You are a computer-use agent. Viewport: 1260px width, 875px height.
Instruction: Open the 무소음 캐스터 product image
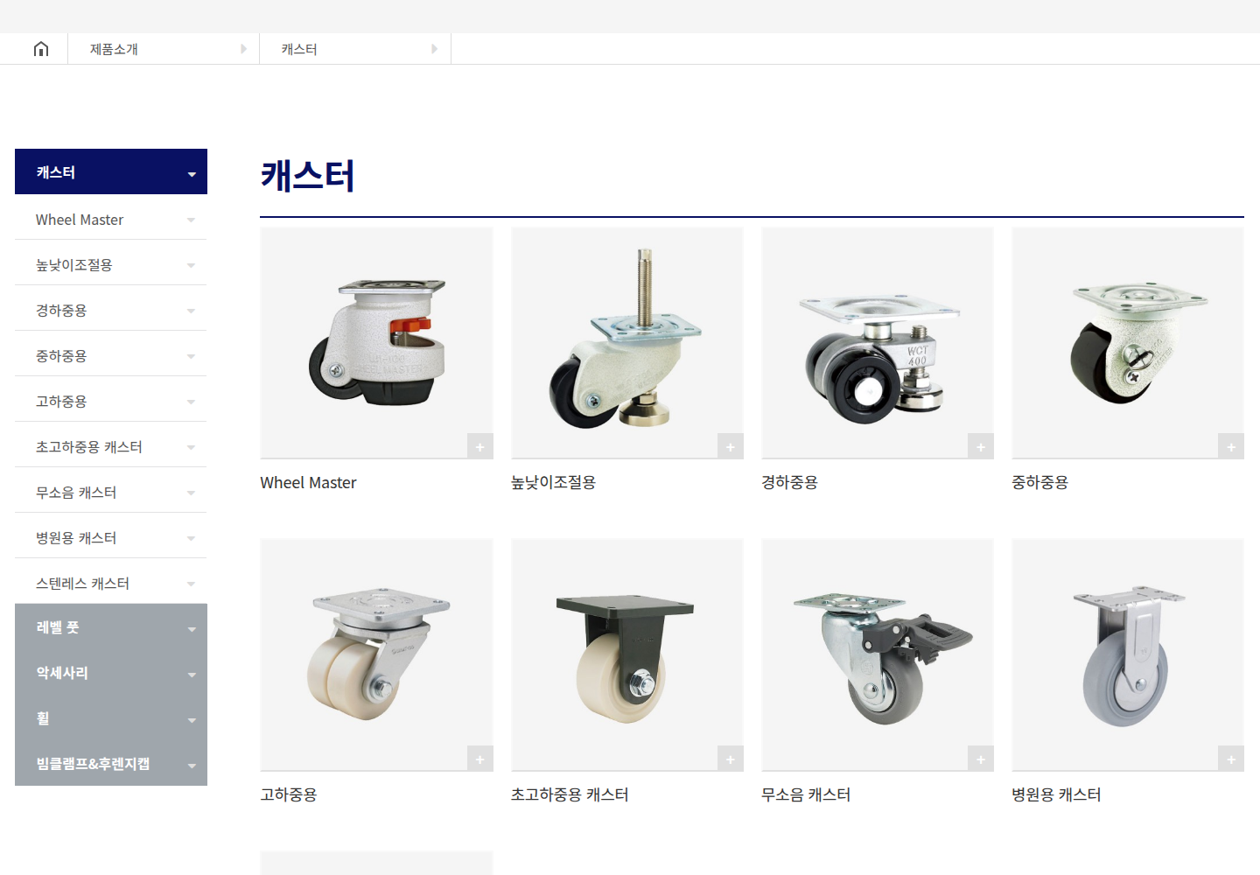point(878,654)
